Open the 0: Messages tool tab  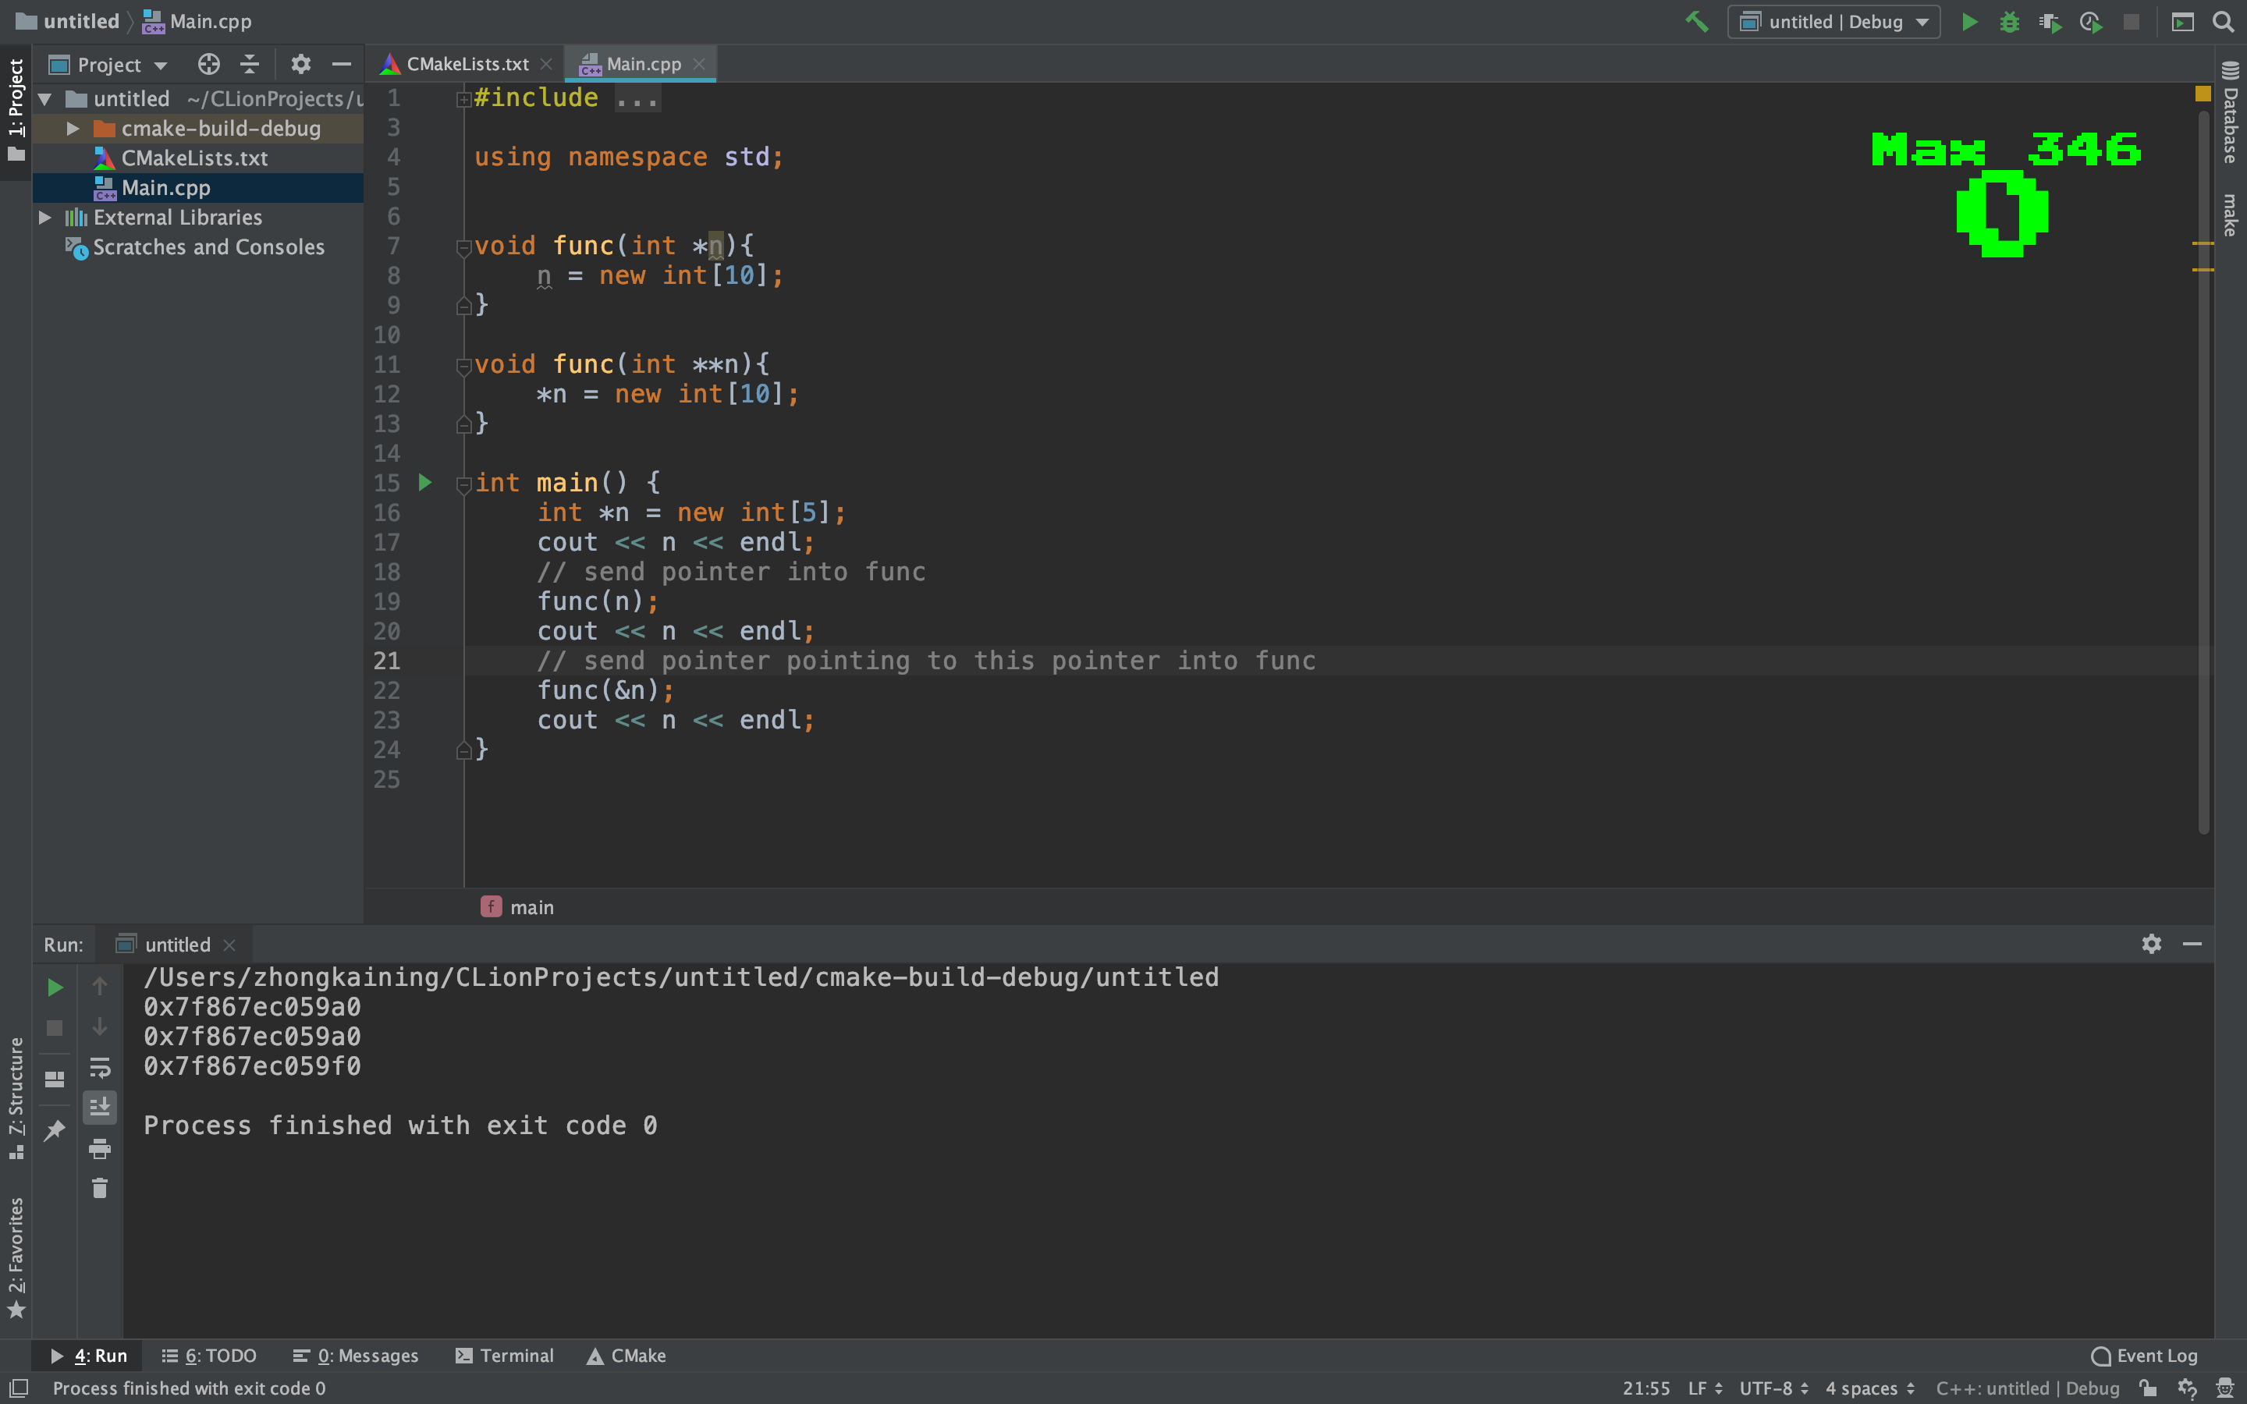356,1356
